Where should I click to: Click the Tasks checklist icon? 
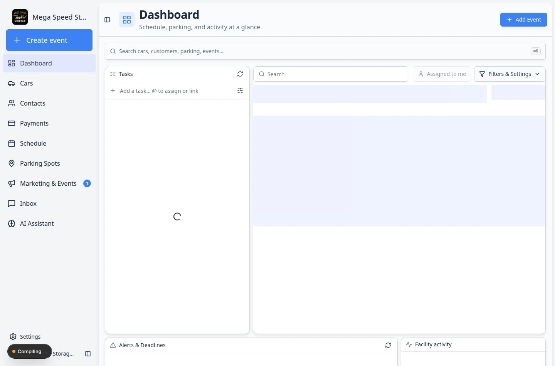pyautogui.click(x=113, y=74)
